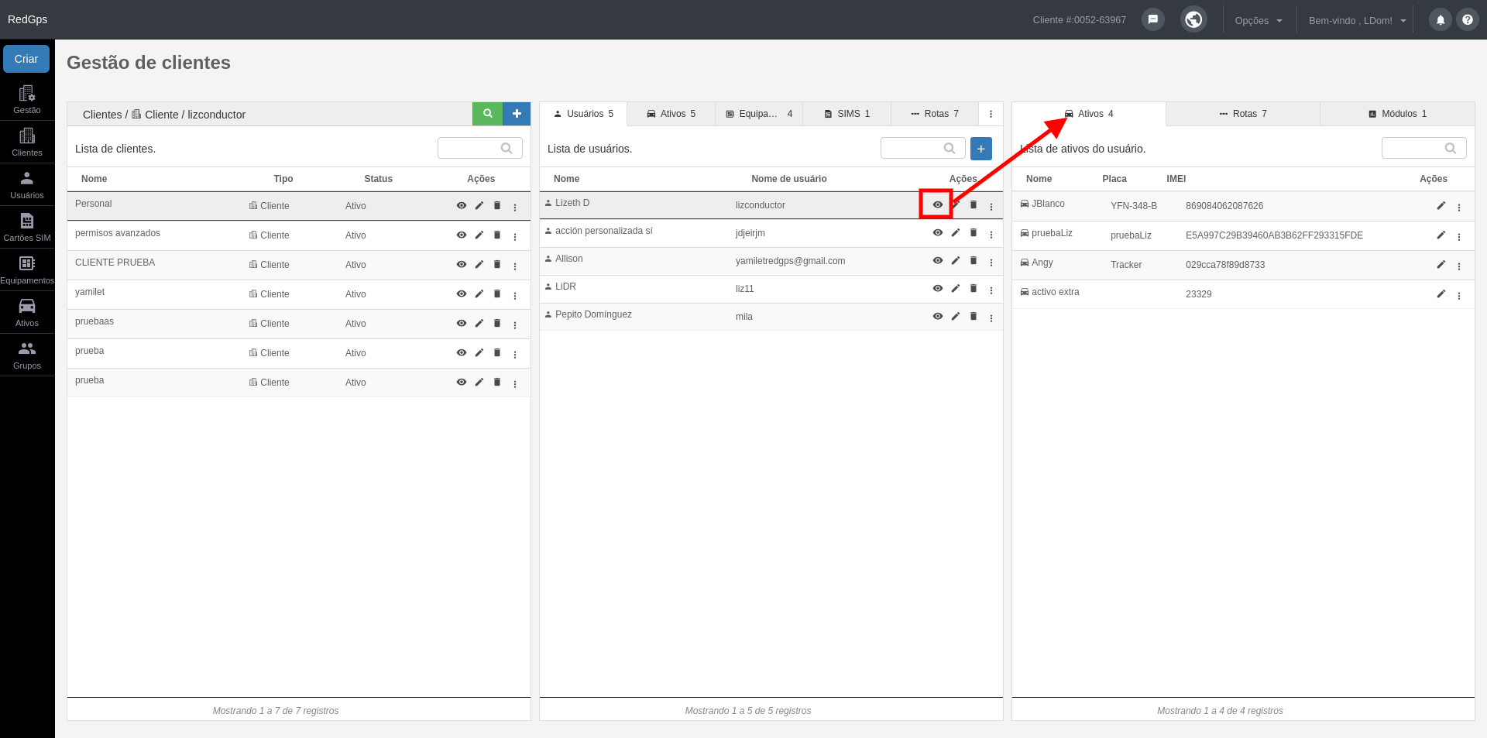Open Grupos sidebar section
This screenshot has height=738, width=1487.
(x=27, y=355)
